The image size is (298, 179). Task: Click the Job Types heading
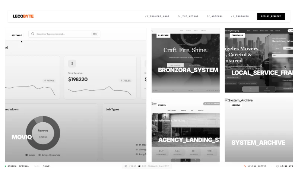pos(112,109)
